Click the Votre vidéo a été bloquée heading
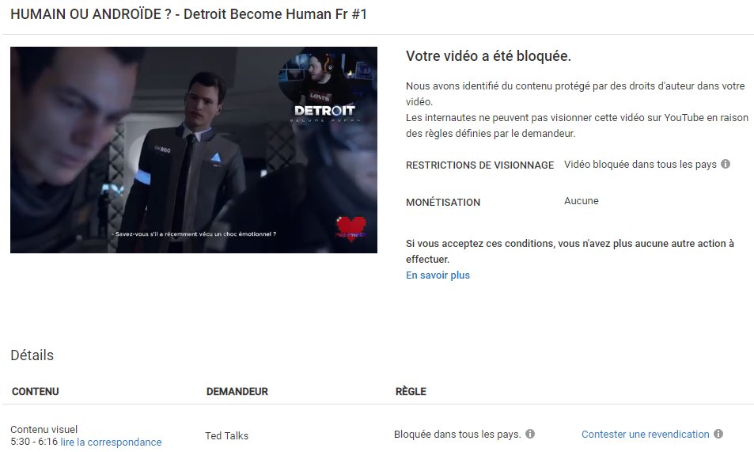This screenshot has width=754, height=452. (x=488, y=56)
